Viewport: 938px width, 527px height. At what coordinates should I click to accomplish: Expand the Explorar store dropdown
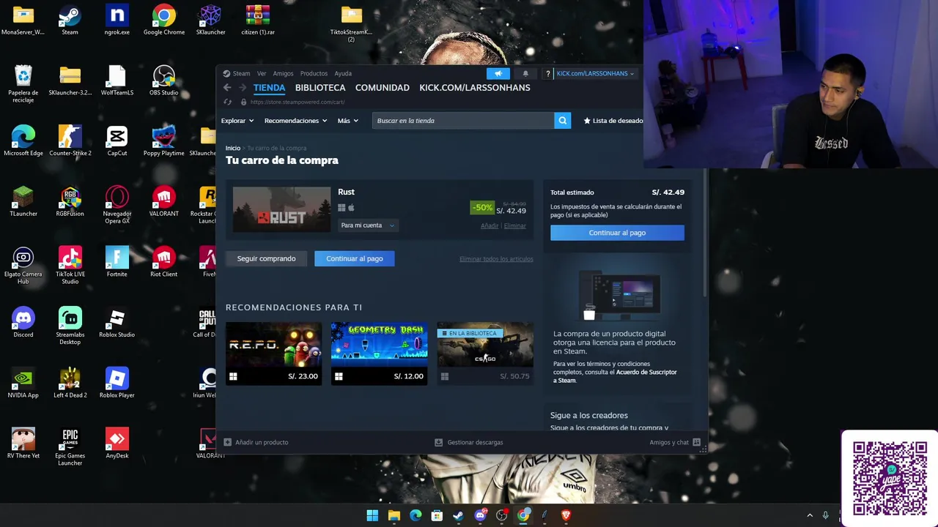click(237, 121)
